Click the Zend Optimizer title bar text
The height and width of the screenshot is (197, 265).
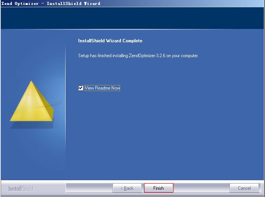click(x=51, y=3)
